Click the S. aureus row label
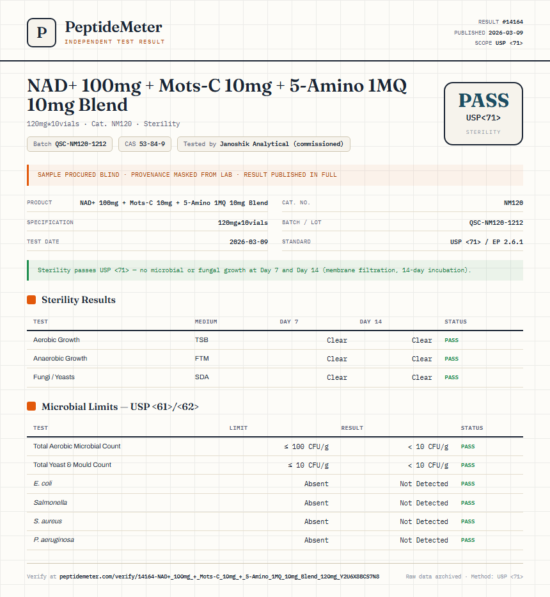Screen dimensions: 550x597 (47, 521)
